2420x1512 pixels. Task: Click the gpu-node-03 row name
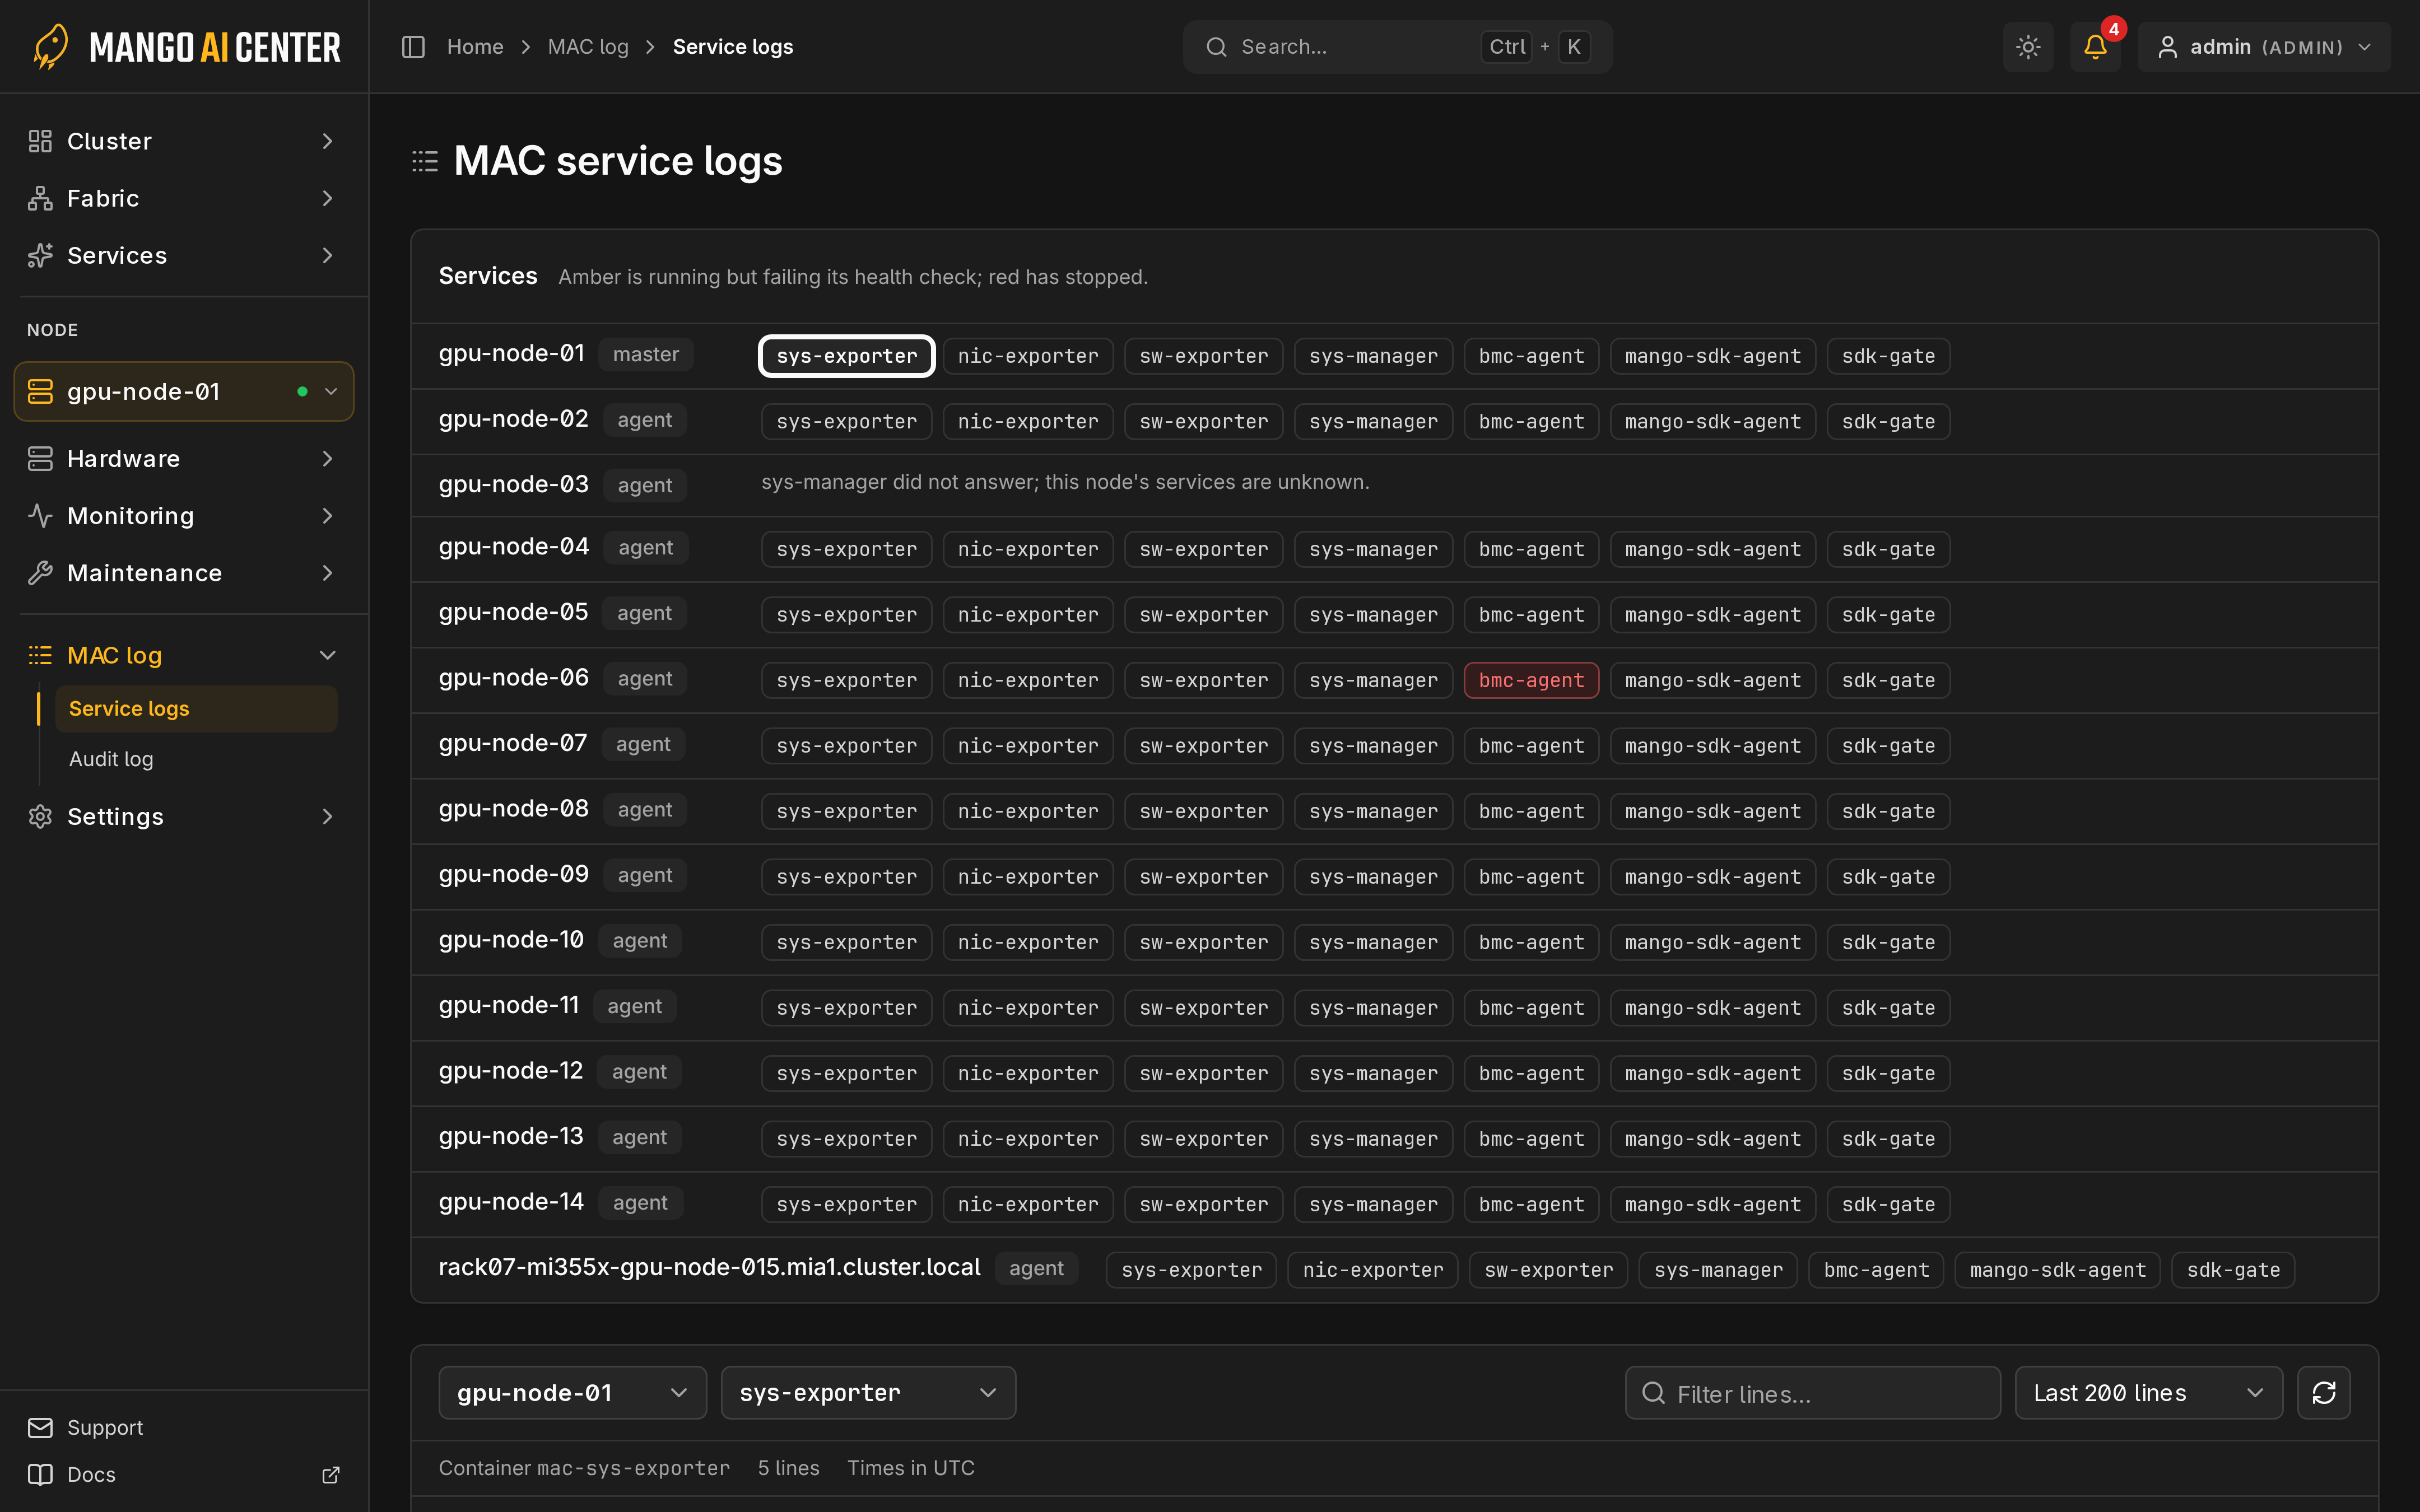(x=513, y=484)
